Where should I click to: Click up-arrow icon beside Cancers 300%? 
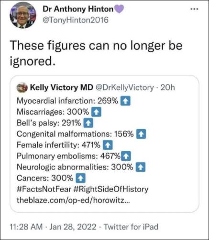pos(80,178)
